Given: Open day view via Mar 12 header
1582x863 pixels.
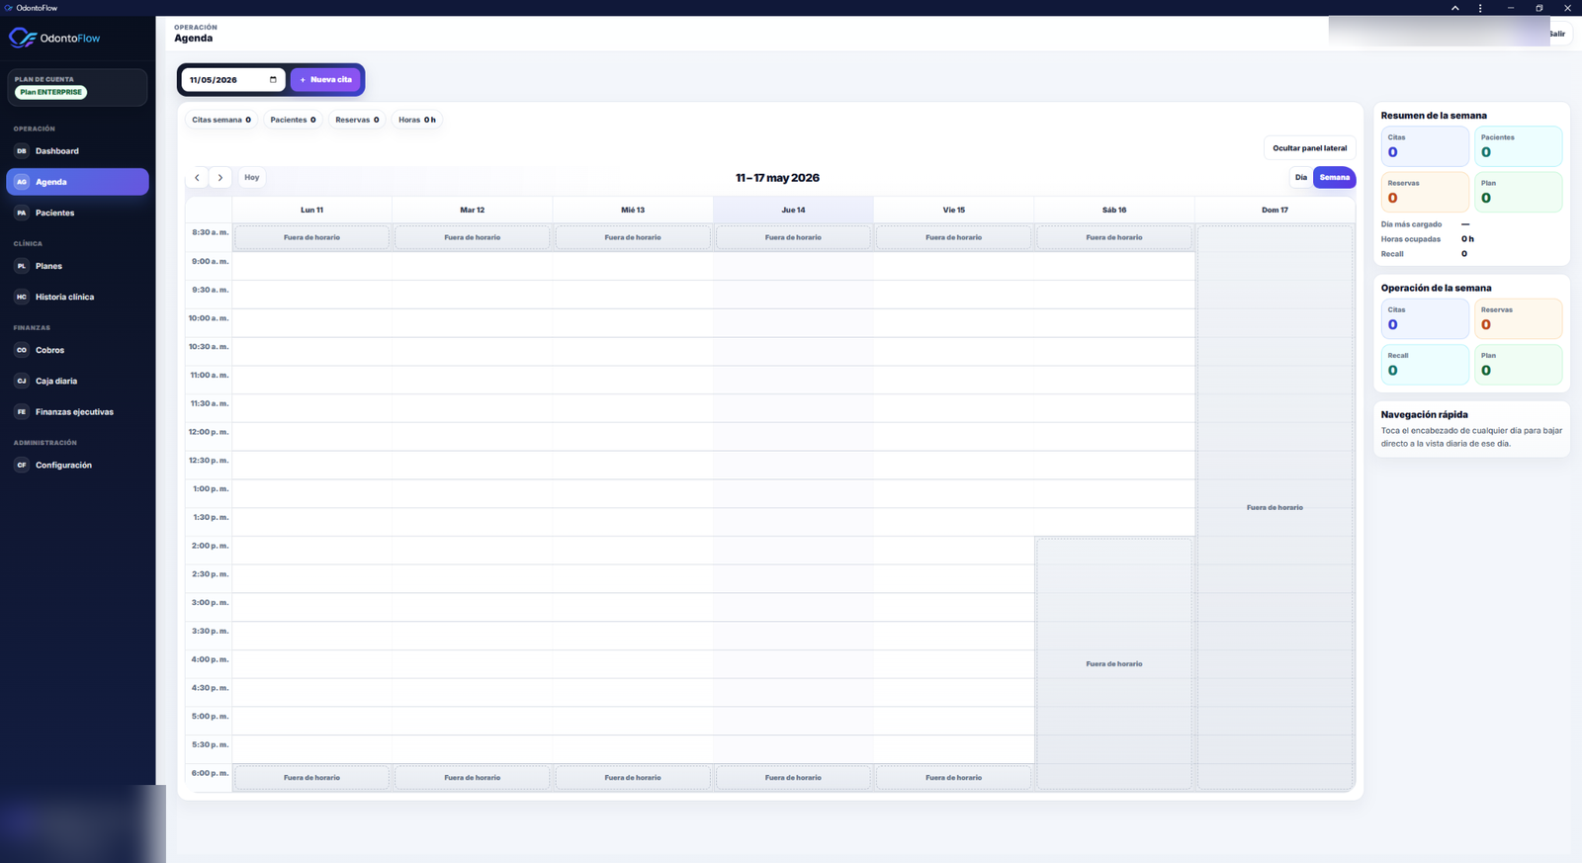Looking at the screenshot, I should click(x=473, y=210).
